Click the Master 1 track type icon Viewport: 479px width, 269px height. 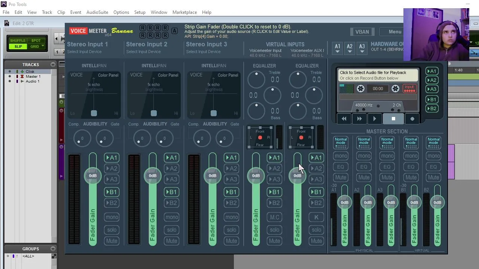22,76
